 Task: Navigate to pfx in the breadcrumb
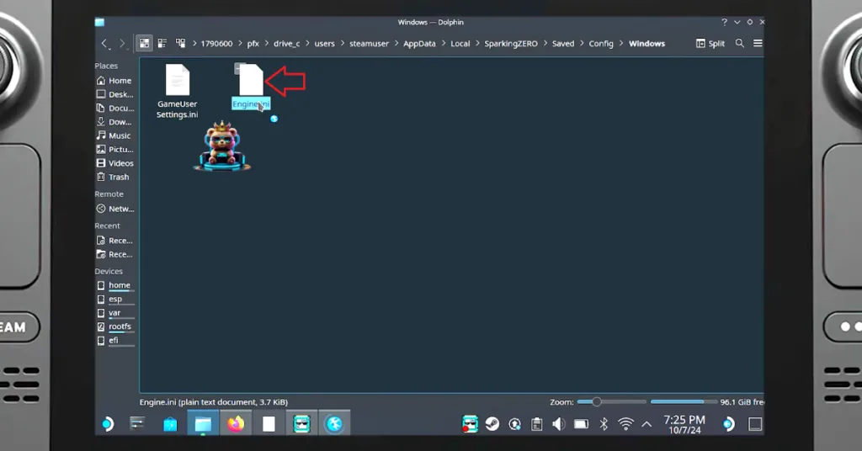pyautogui.click(x=253, y=44)
